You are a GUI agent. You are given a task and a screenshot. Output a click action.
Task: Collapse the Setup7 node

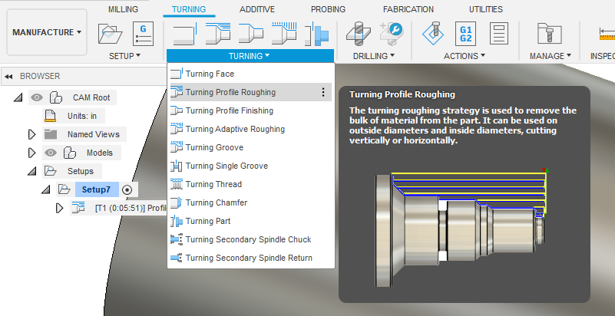point(46,189)
